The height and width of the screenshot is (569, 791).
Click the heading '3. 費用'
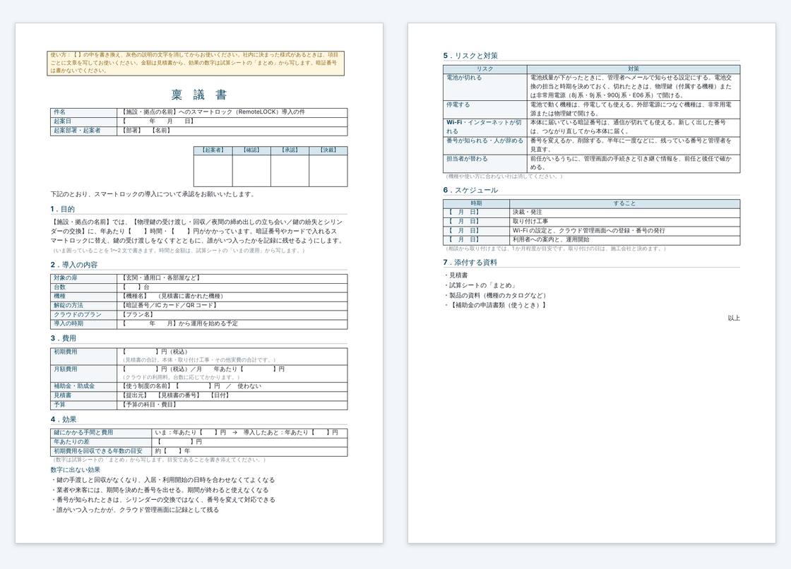(63, 338)
